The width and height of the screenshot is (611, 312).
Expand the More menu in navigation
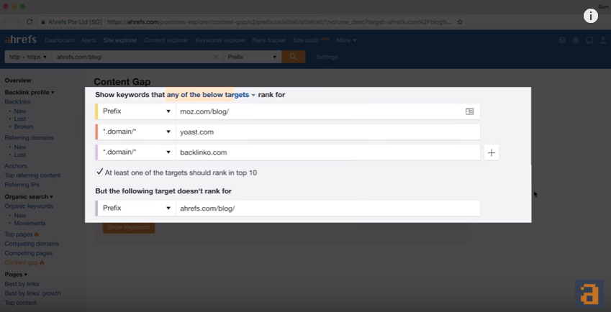pos(346,40)
